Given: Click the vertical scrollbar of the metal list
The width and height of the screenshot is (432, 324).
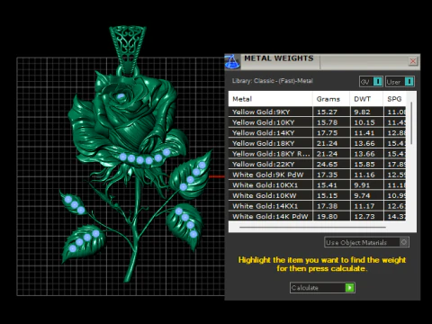Looking at the screenshot, I should tap(411, 123).
